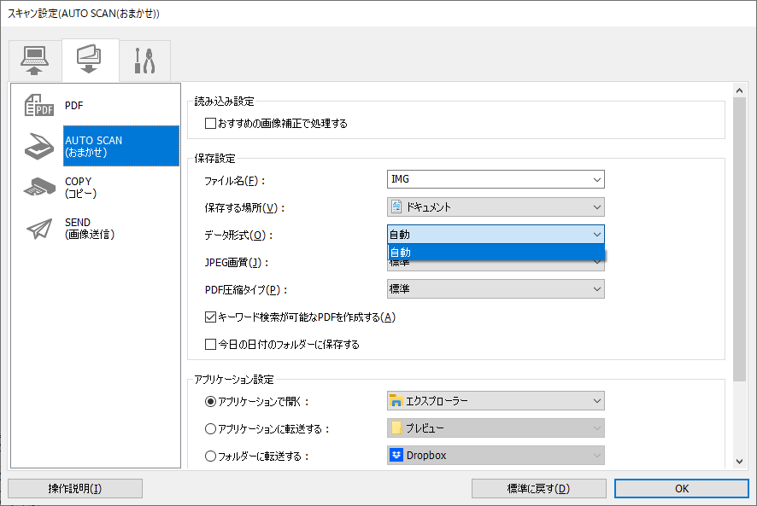This screenshot has width=757, height=506.
Task: Choose 自動 in the open dropdown list
Action: (x=496, y=253)
